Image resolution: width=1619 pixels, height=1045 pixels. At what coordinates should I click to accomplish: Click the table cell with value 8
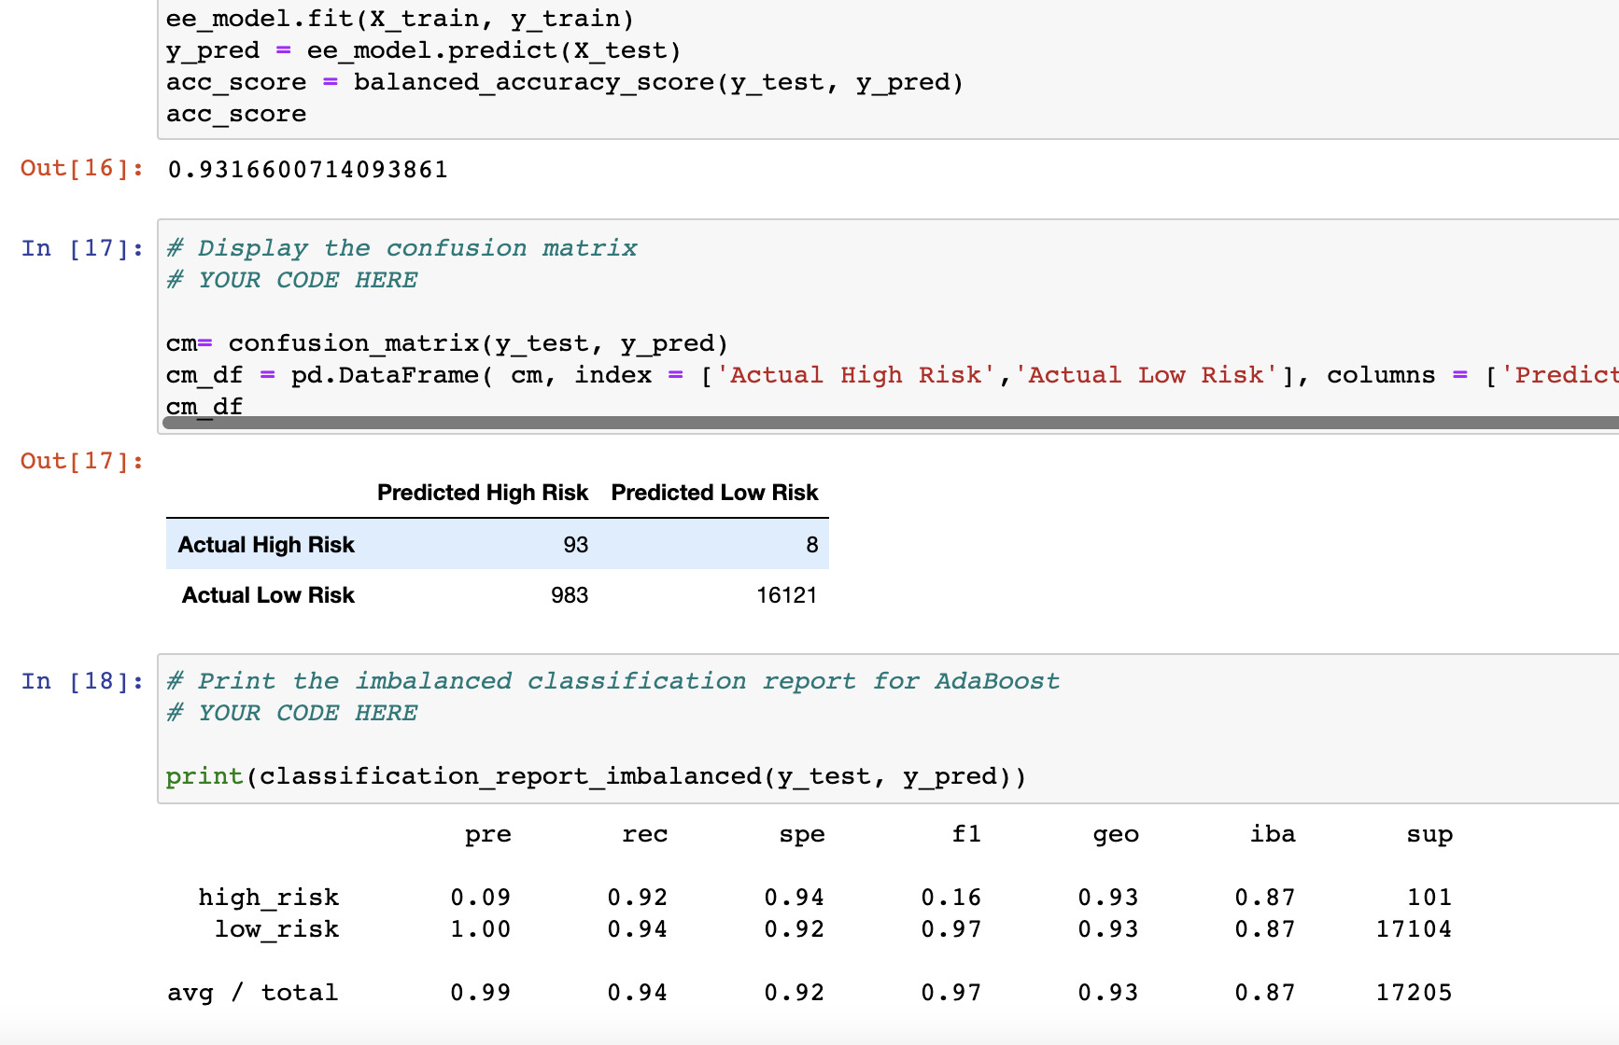[x=812, y=545]
